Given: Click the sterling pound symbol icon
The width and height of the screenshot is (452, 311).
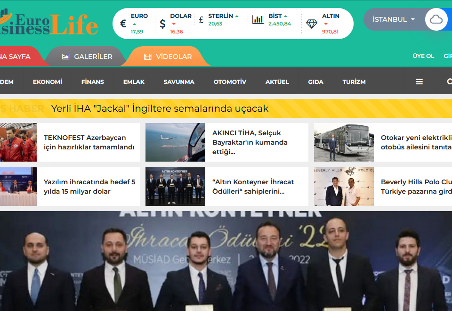Looking at the screenshot, I should click(x=201, y=20).
